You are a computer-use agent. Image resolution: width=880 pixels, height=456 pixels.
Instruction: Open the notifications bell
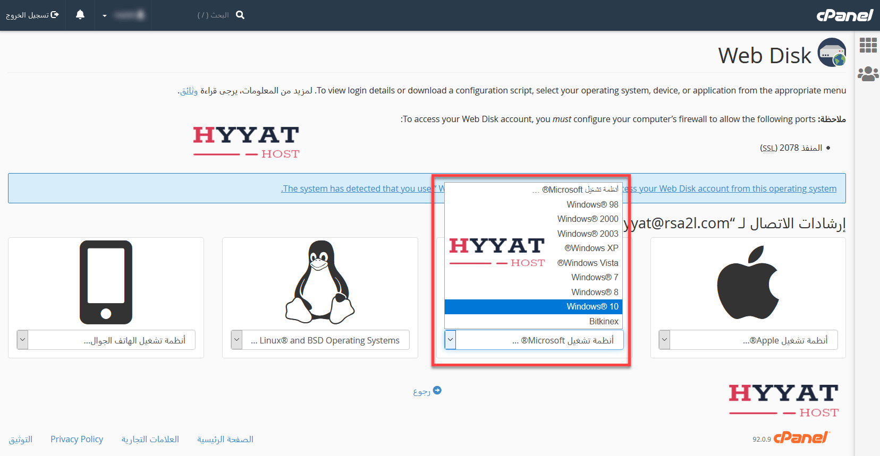coord(80,15)
